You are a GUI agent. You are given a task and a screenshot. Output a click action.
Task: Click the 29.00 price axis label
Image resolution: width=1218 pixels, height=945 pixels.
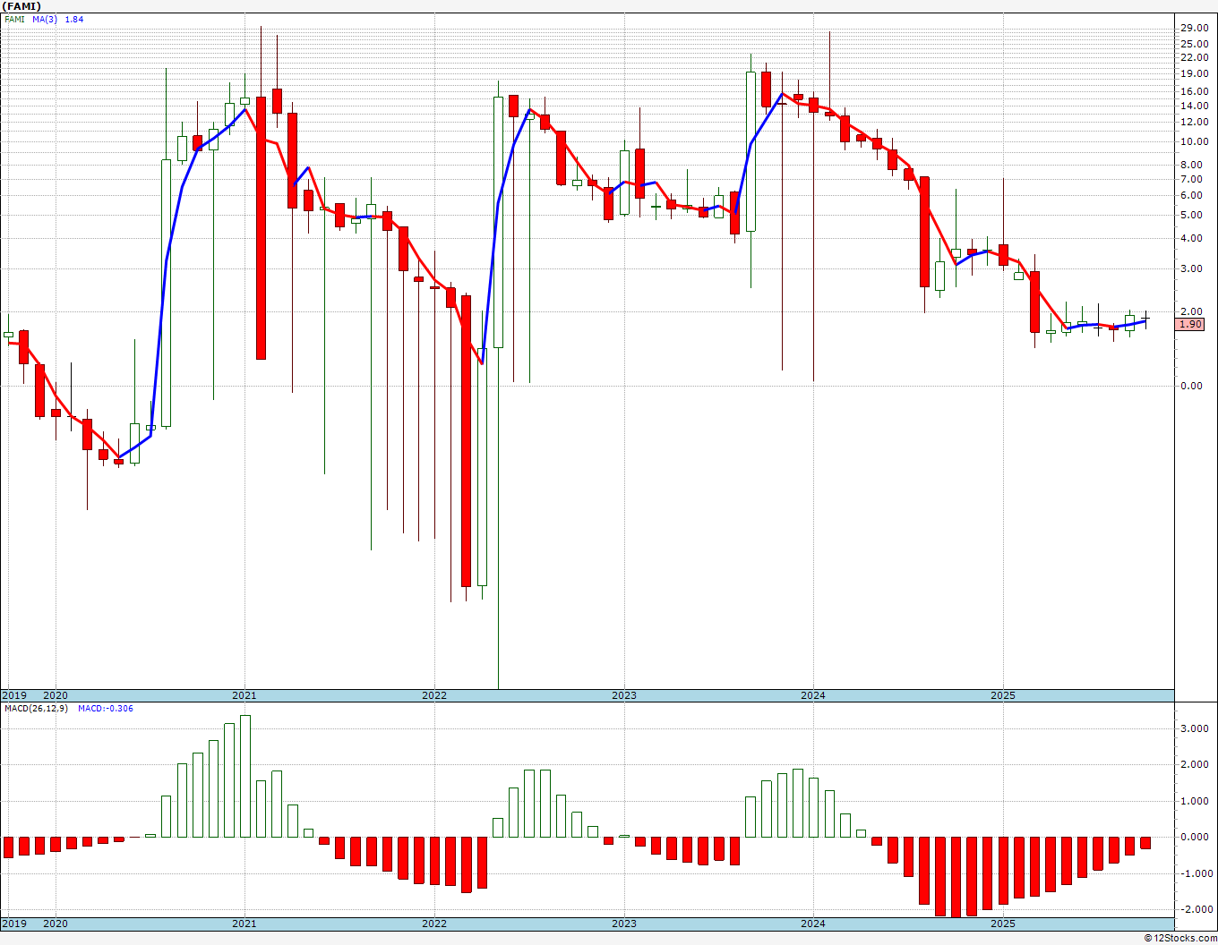click(1194, 29)
